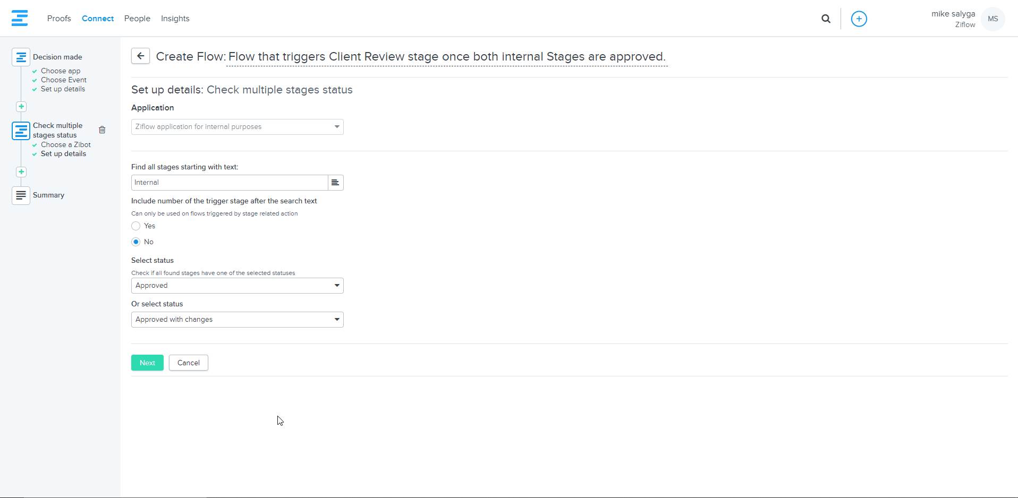Open the People tab

click(x=137, y=19)
